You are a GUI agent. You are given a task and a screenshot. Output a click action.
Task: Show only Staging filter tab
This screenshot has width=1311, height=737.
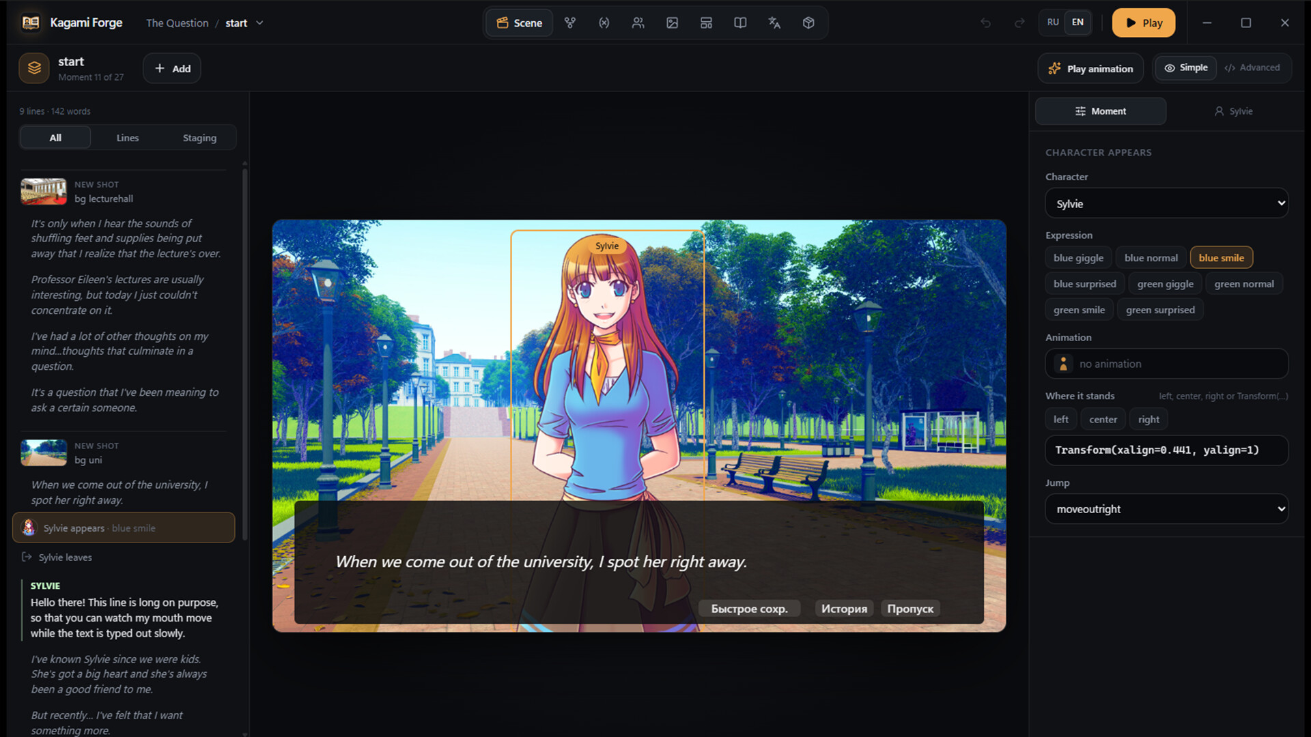[x=199, y=137]
